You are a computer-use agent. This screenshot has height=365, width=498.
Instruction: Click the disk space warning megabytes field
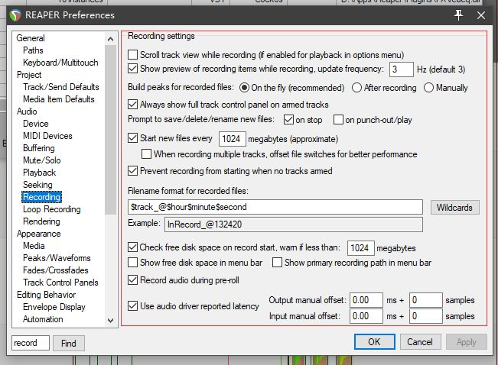pos(361,248)
